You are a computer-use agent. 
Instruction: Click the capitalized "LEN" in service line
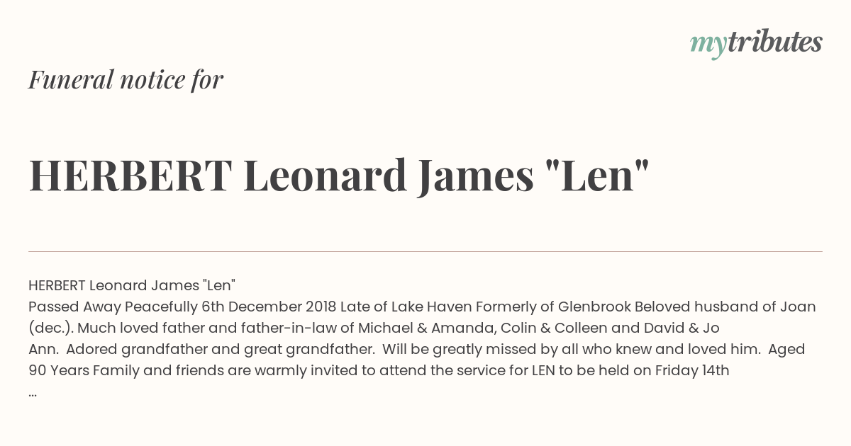tap(545, 370)
